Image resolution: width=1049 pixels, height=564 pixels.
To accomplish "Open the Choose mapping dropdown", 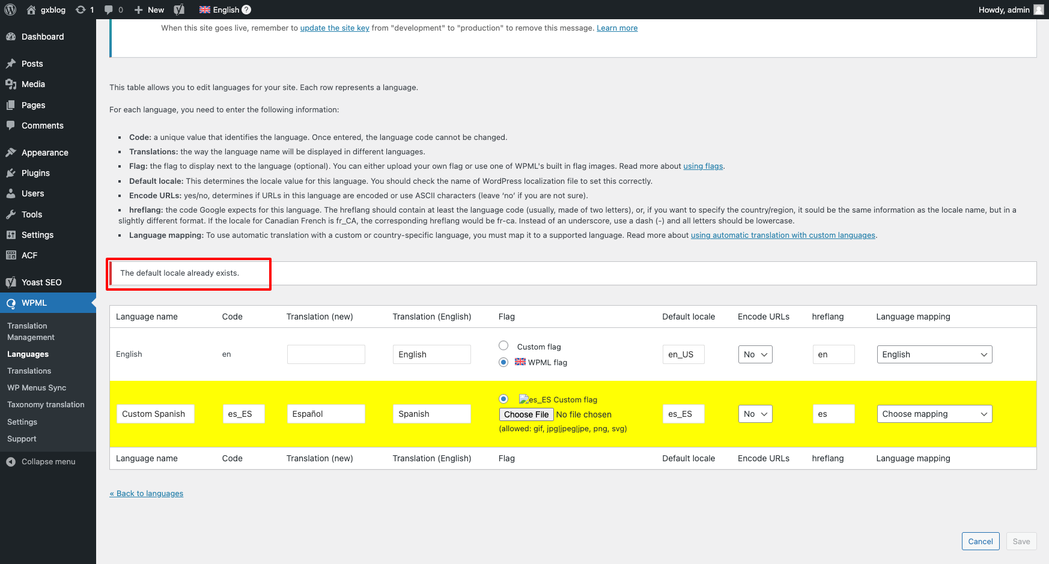I will click(934, 414).
